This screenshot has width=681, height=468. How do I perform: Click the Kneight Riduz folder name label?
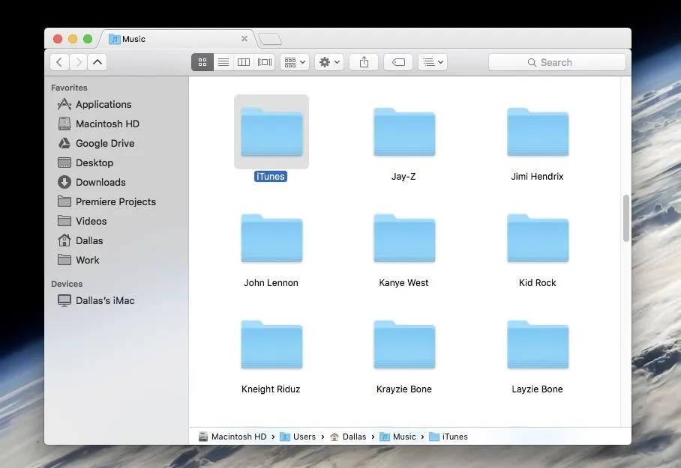point(271,389)
